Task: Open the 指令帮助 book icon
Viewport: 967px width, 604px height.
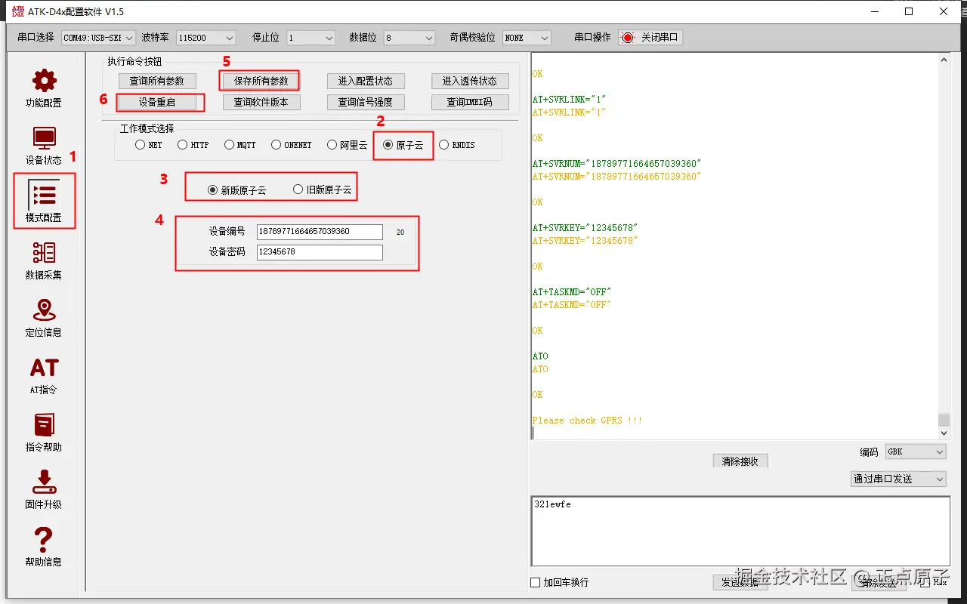Action: (44, 424)
